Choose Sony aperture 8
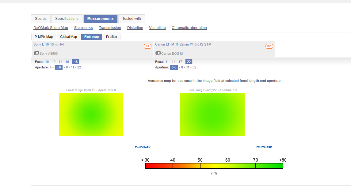This screenshot has height=194, width=351. [67, 67]
